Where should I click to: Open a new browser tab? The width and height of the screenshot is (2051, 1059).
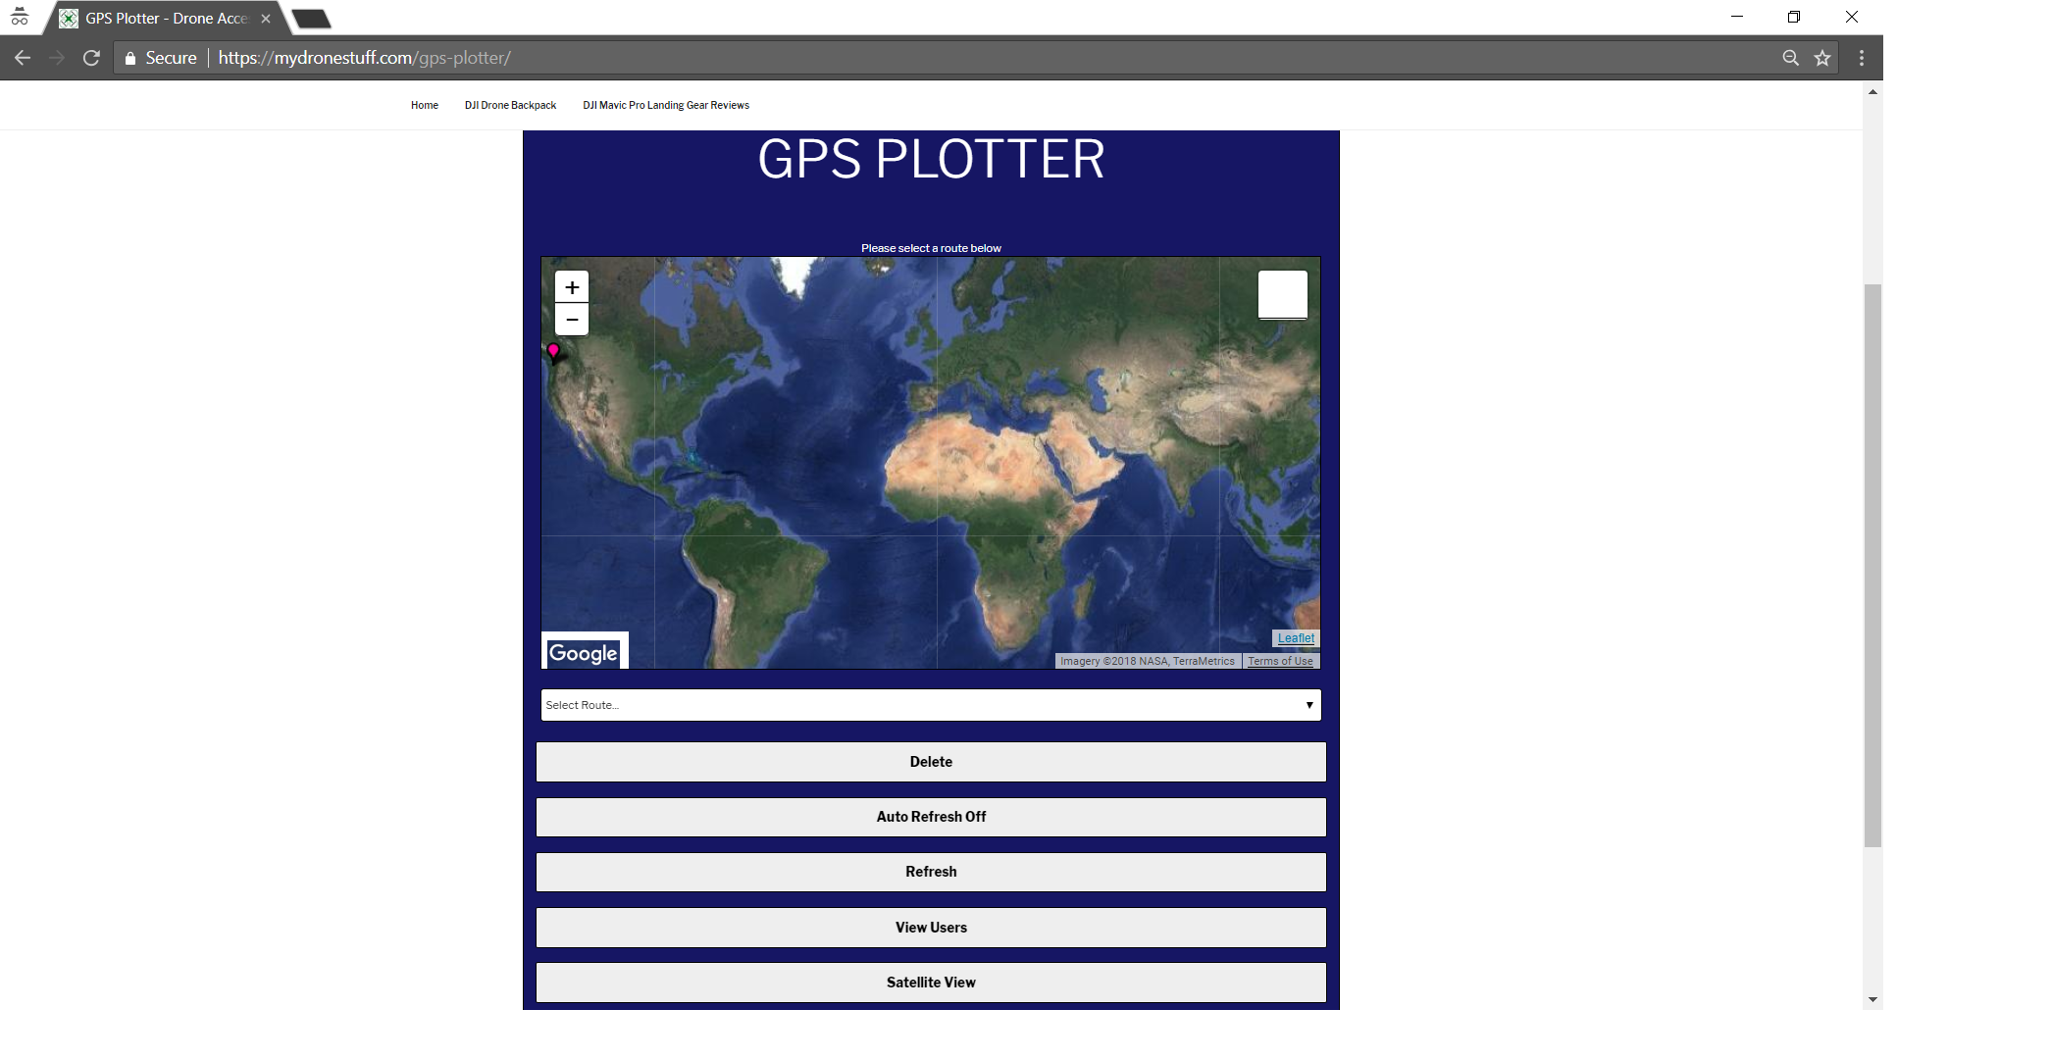click(312, 19)
